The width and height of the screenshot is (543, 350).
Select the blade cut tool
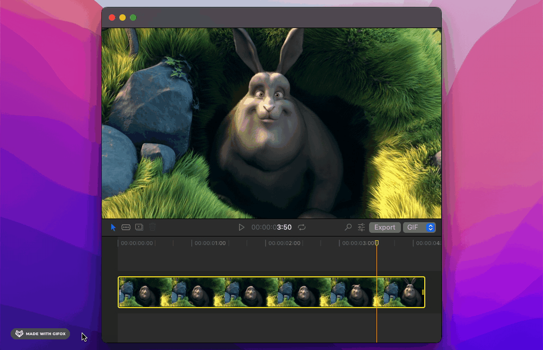click(x=126, y=227)
